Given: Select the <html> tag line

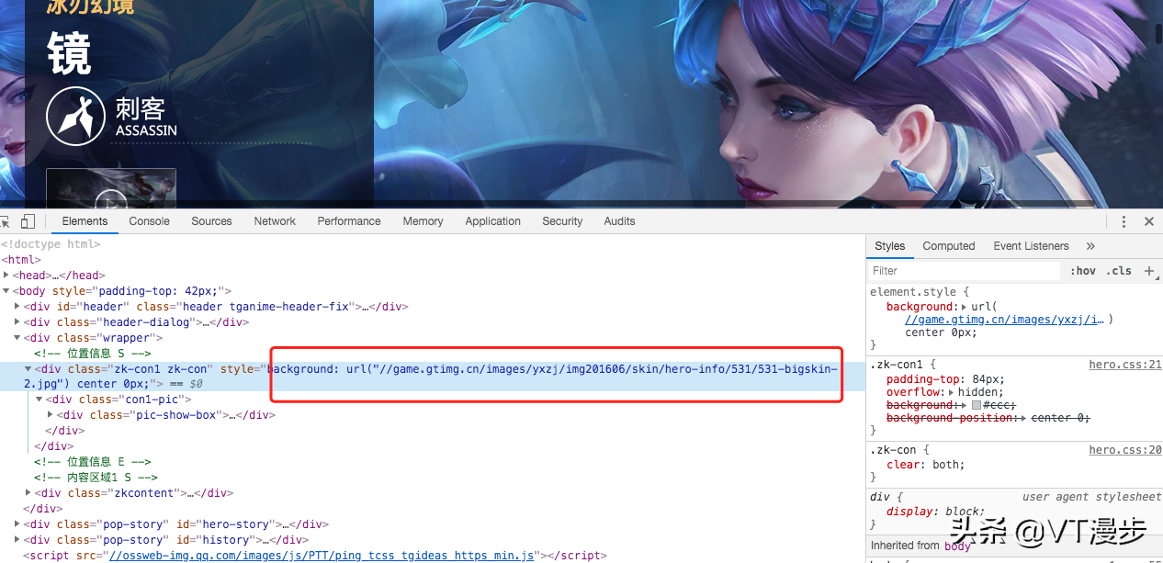Looking at the screenshot, I should coord(20,260).
